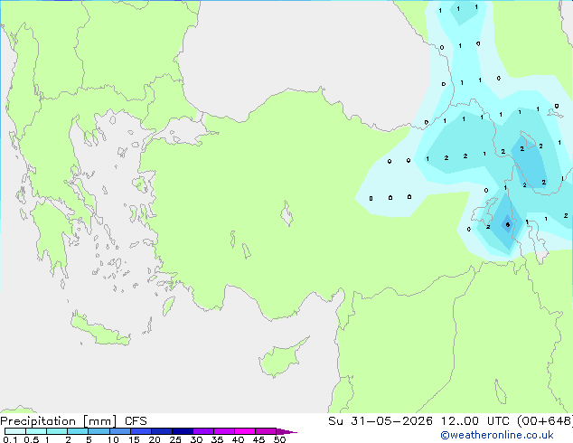Screen dimensions: 573x443
Task: Click the '50' legend scale label
Action: pyautogui.click(x=279, y=439)
